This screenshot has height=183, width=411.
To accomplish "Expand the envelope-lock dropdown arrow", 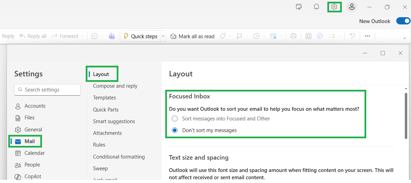I will [339, 36].
